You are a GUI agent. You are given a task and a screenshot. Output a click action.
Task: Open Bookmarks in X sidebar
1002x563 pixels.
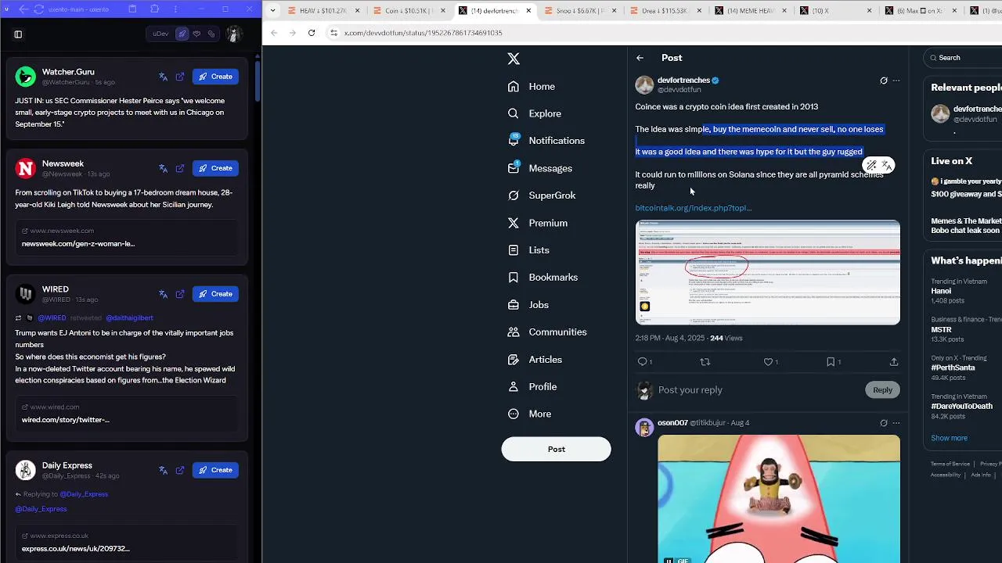pos(543,278)
